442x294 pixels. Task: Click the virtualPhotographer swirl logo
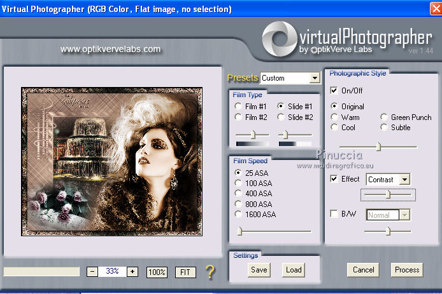click(280, 39)
